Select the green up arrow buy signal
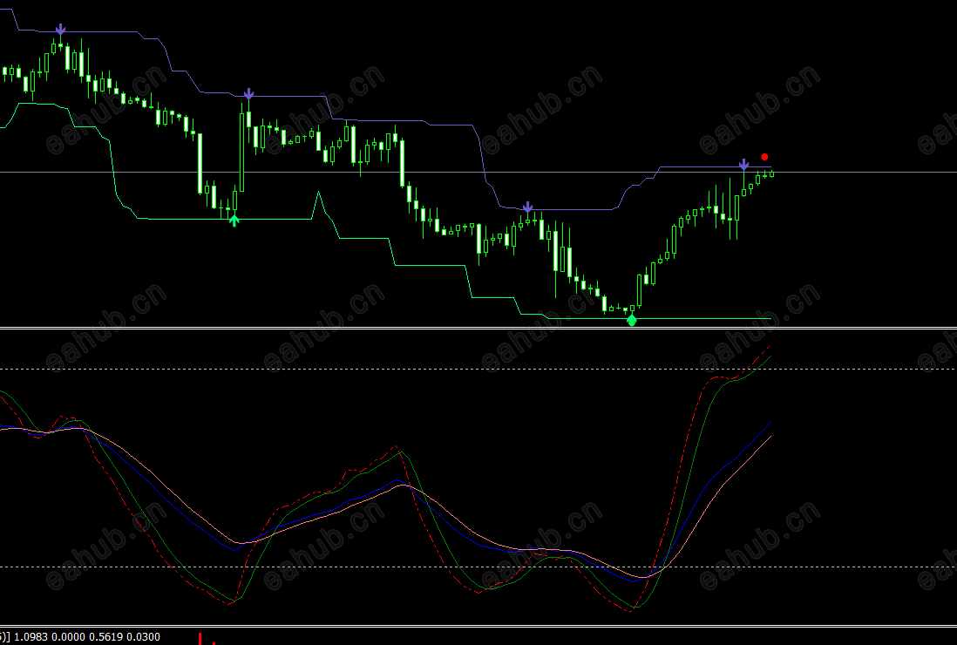This screenshot has width=957, height=645. 234,221
